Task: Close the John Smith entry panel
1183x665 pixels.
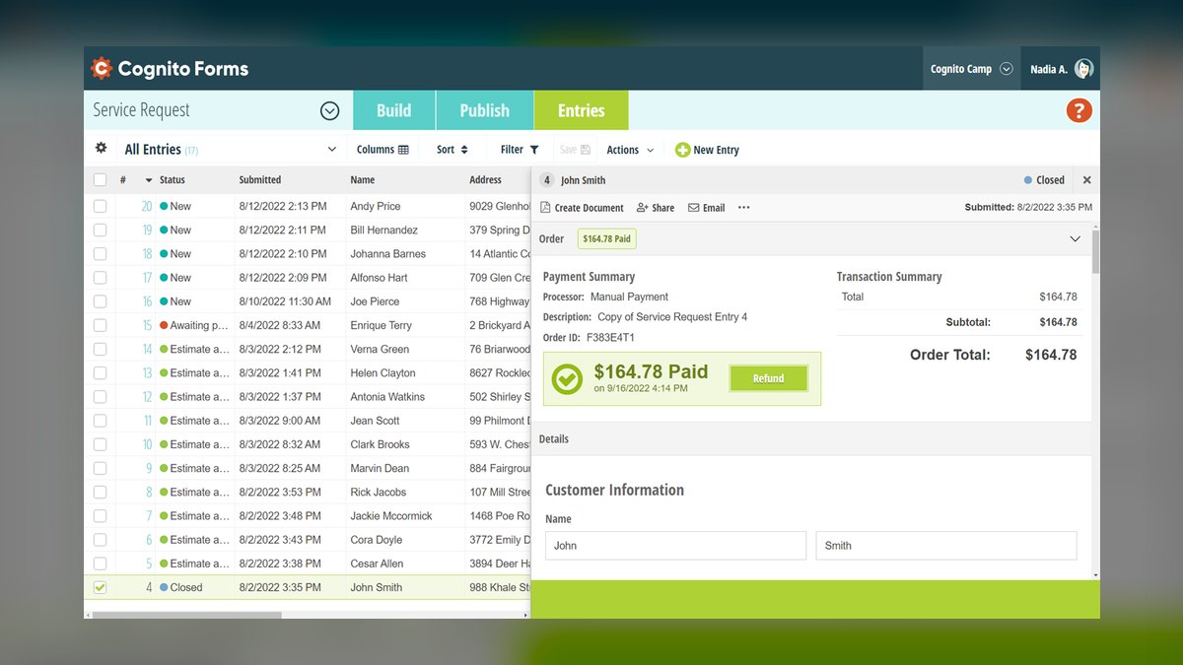Action: point(1086,180)
